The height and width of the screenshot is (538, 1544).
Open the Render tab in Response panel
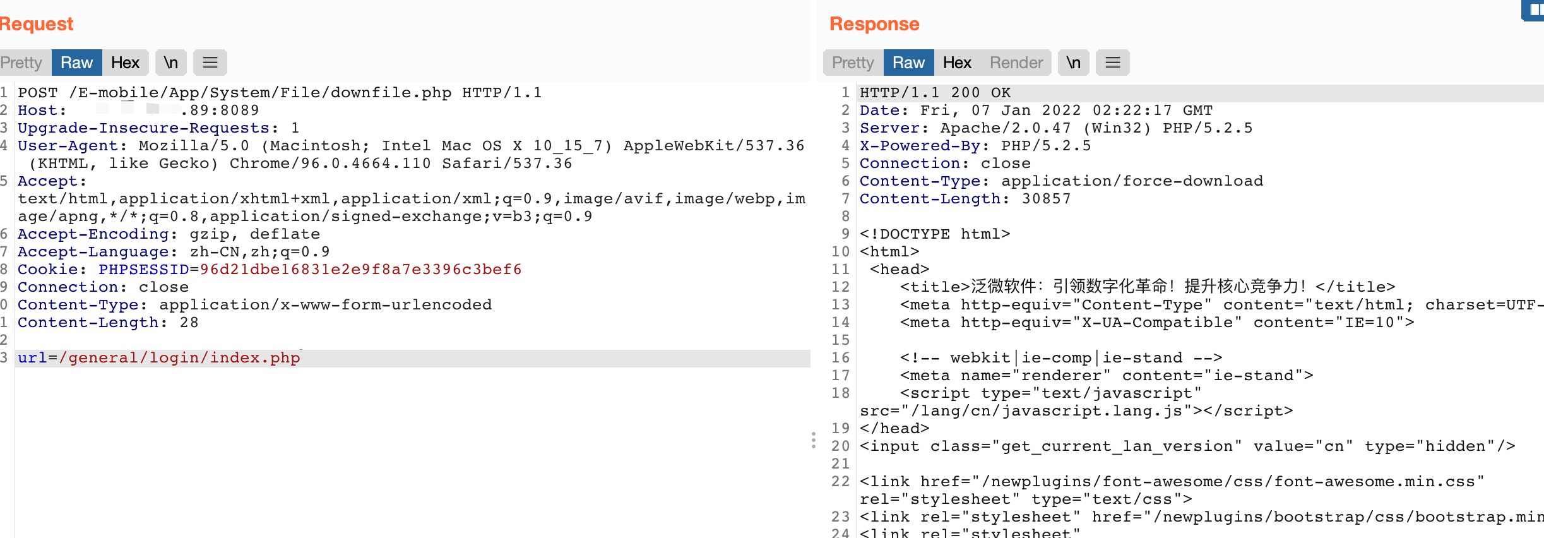pyautogui.click(x=1016, y=63)
